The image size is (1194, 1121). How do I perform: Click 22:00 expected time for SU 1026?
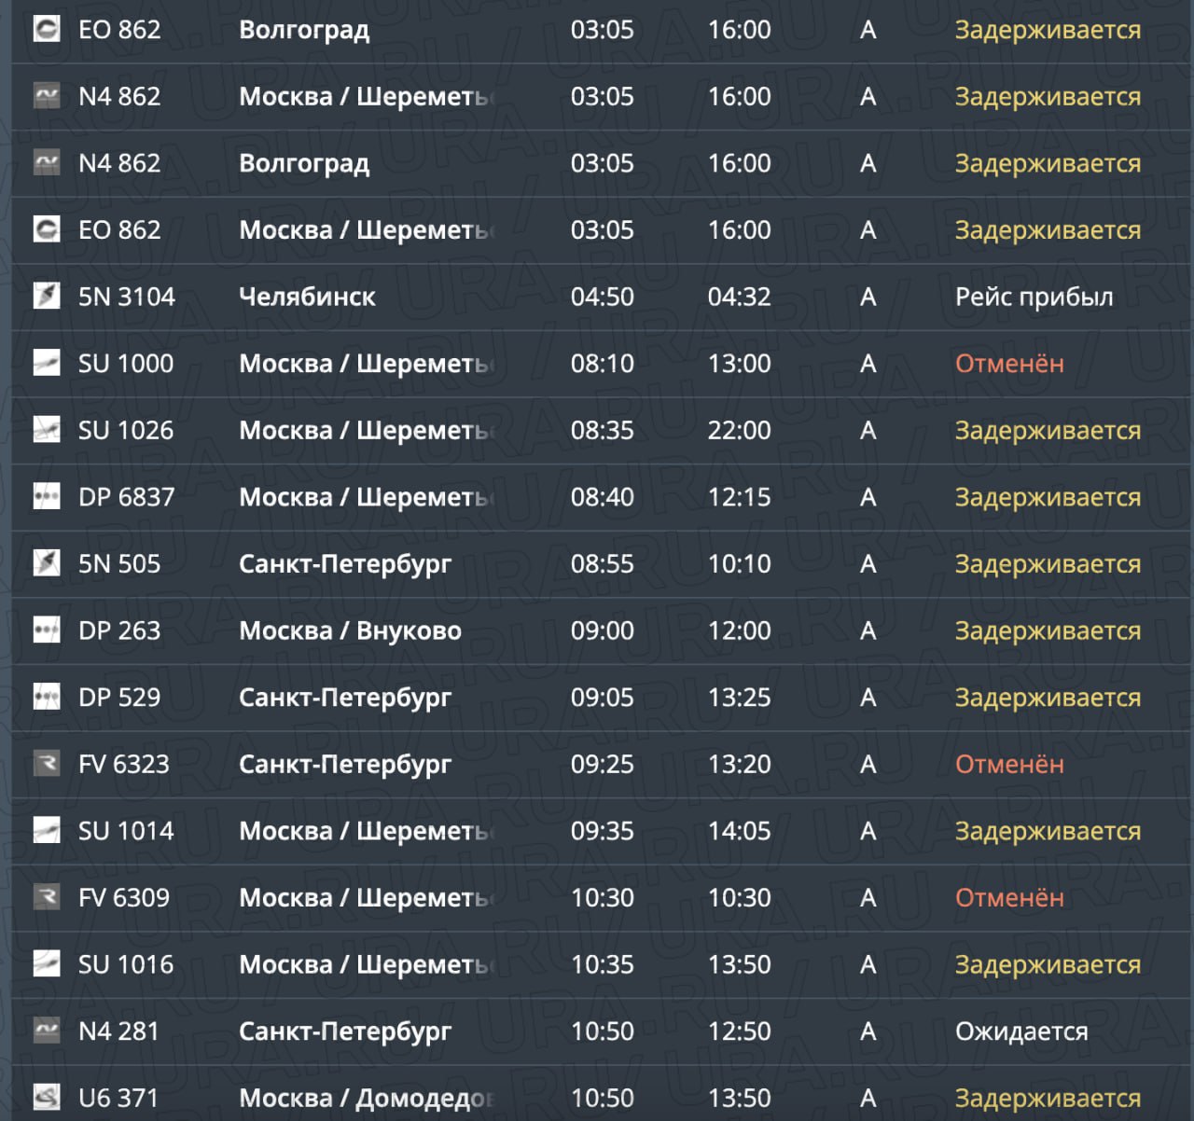click(x=740, y=431)
